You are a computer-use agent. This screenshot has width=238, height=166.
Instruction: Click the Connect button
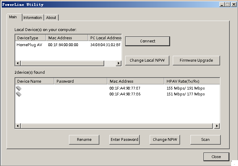tap(148, 41)
